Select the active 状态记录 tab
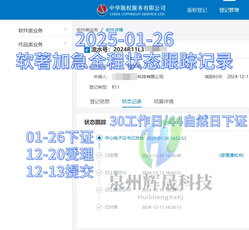 [132, 101]
